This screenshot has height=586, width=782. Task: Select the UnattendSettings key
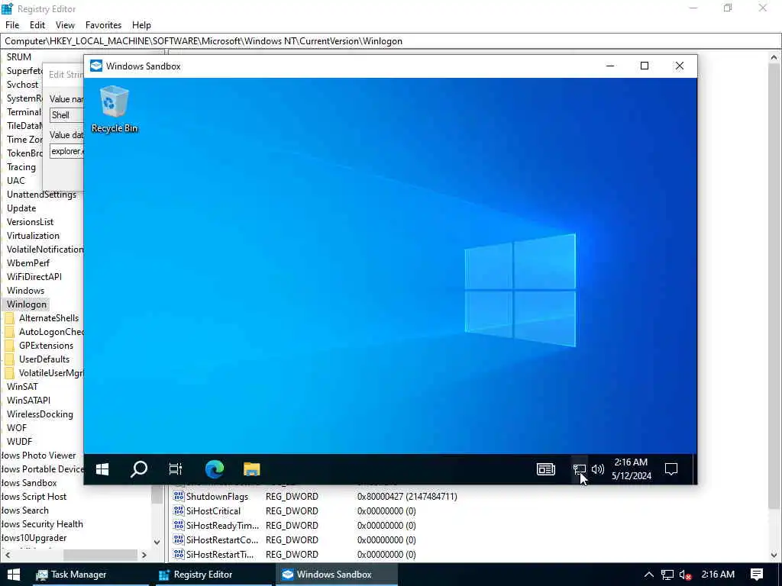click(x=41, y=195)
